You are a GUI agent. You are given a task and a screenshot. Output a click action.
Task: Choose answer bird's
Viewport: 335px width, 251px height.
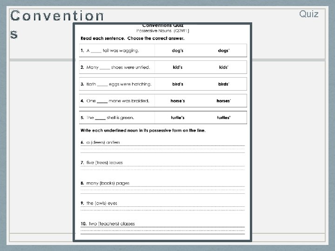(x=178, y=84)
